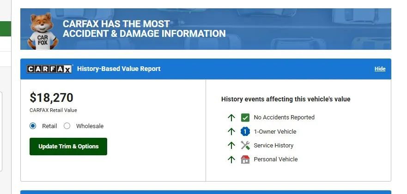The height and width of the screenshot is (194, 407).
Task: Click the blue 1-Owner badge icon
Action: [245, 131]
